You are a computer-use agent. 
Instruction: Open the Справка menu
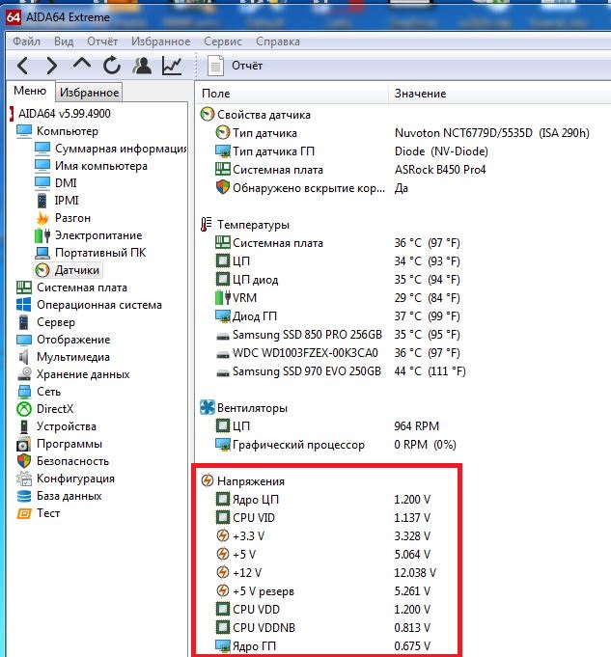[278, 41]
